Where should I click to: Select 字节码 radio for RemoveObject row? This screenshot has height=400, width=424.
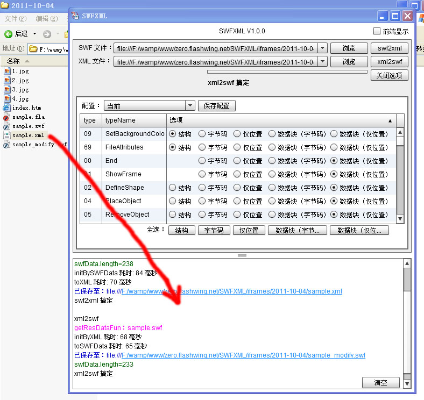click(x=202, y=215)
